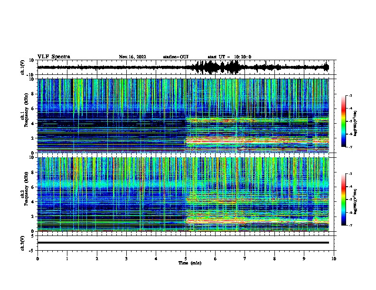This screenshot has width=376, height=290.
Task: Click the "start UT = 10:20:0" header text
Action: 229,57
